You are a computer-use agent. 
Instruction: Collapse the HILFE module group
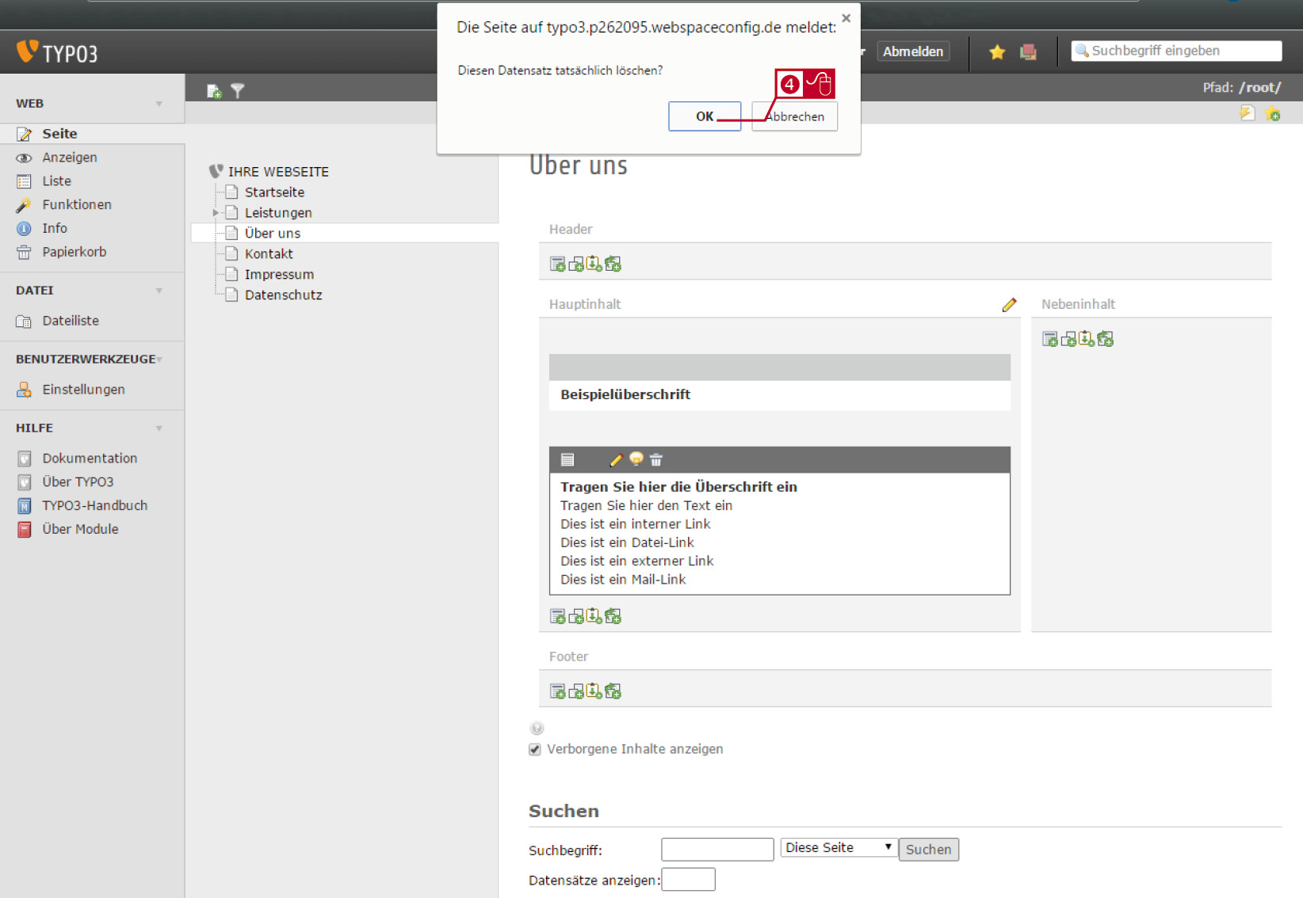(x=159, y=428)
